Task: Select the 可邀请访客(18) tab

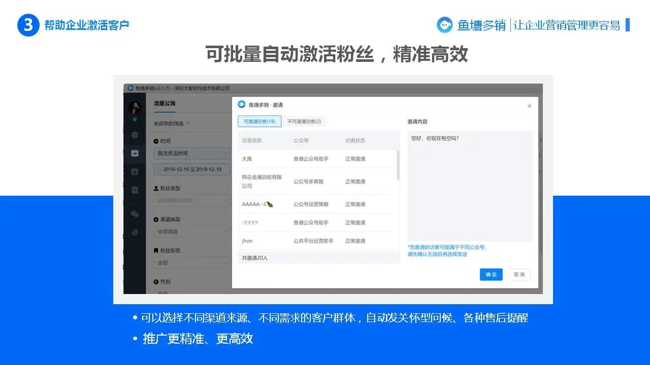Action: click(259, 121)
